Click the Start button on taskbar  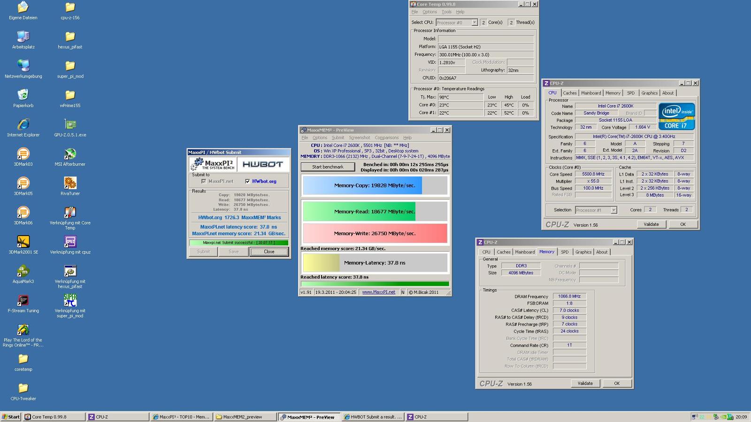coord(11,417)
